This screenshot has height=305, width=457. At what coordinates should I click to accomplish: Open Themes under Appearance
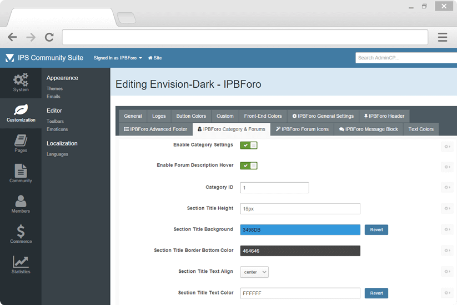[54, 88]
